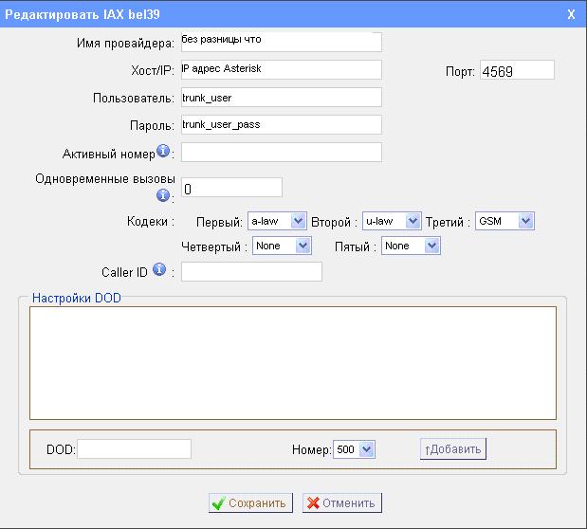The image size is (587, 529).
Task: Click the Добавить button
Action: [x=453, y=448]
